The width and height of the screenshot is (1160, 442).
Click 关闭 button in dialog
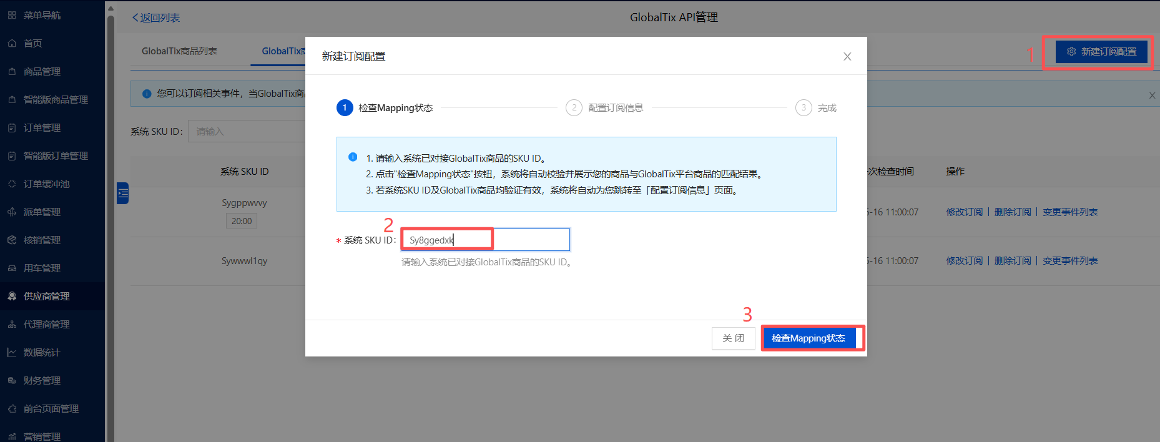tap(733, 338)
